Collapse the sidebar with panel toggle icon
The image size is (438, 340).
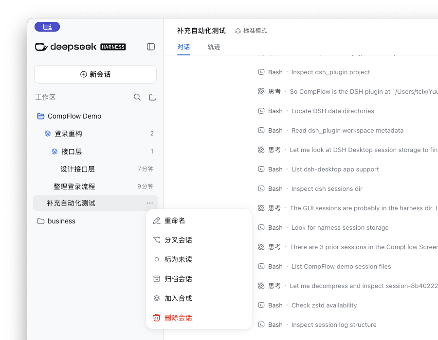(x=151, y=47)
